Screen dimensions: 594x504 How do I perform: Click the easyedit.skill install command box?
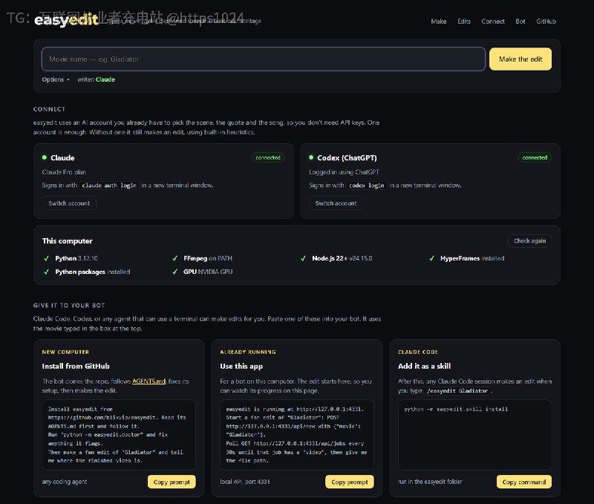click(474, 435)
